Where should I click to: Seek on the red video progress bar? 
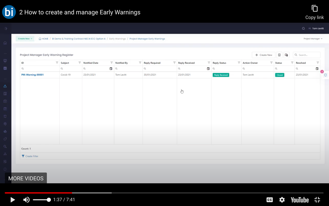(x=38, y=193)
